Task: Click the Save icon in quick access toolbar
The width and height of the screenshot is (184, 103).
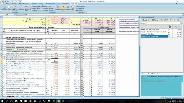Action: tap(5, 1)
